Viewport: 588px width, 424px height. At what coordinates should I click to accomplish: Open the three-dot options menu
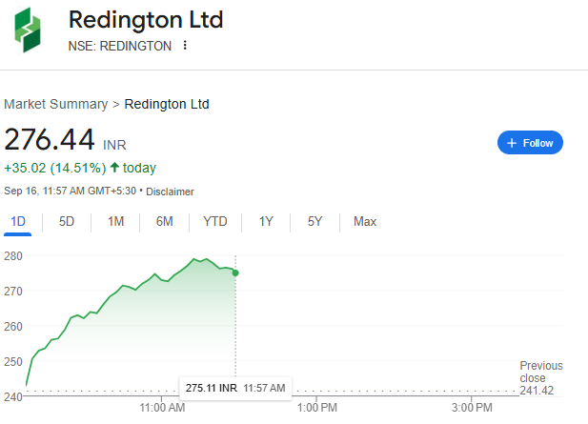click(x=185, y=46)
